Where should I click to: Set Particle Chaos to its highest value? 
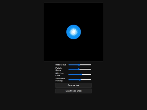91,69
